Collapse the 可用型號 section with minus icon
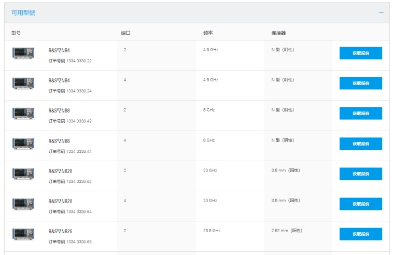Image resolution: width=394 pixels, height=255 pixels. click(381, 12)
